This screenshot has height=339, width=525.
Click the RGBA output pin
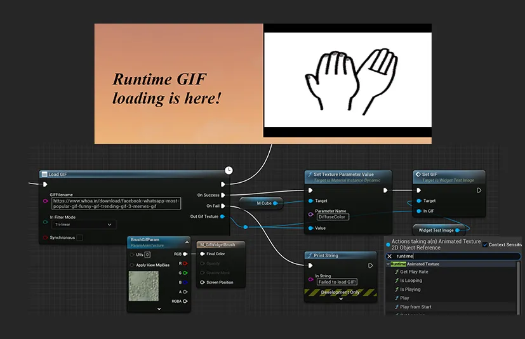click(x=185, y=301)
